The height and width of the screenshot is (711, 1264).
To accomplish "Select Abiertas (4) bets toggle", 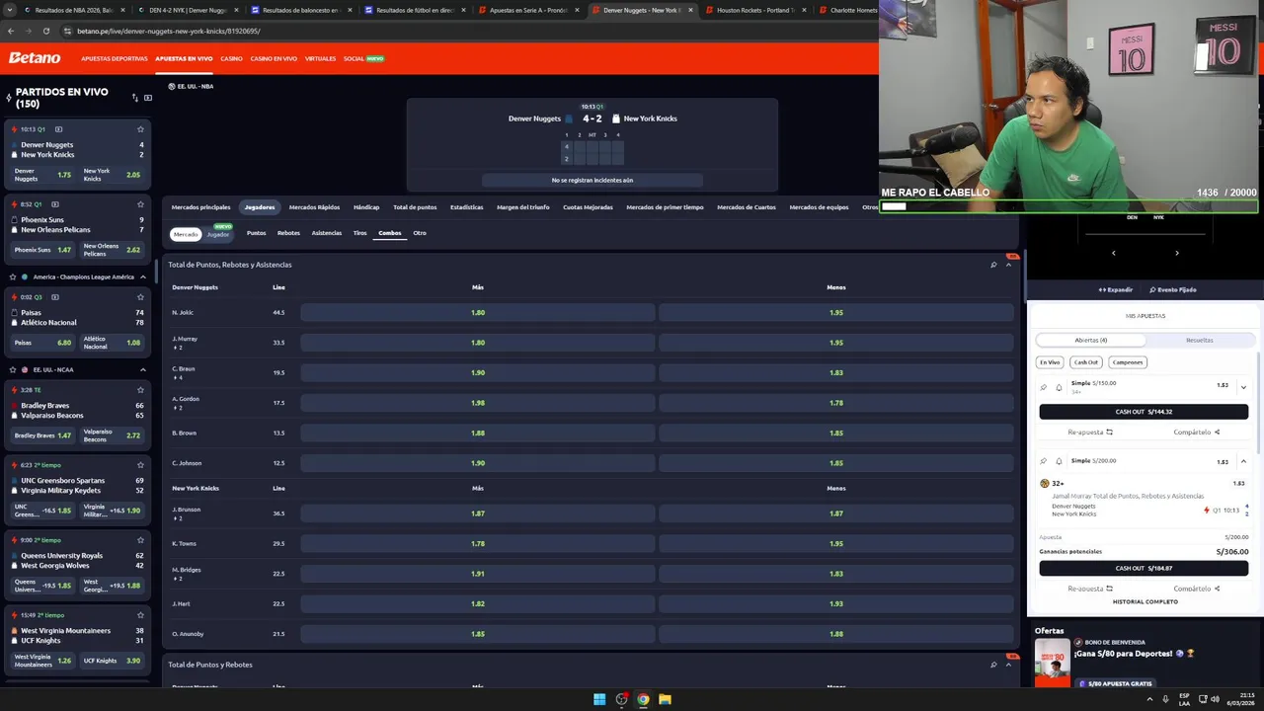I will [x=1090, y=340].
